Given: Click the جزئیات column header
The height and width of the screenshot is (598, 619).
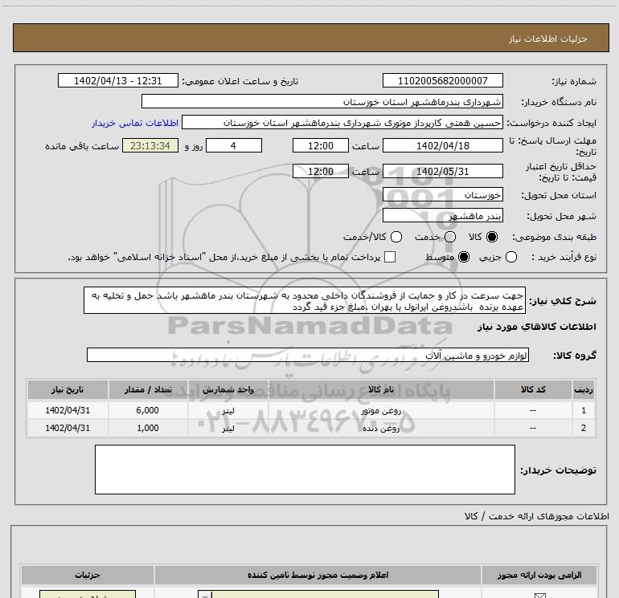Looking at the screenshot, I should point(88,576).
